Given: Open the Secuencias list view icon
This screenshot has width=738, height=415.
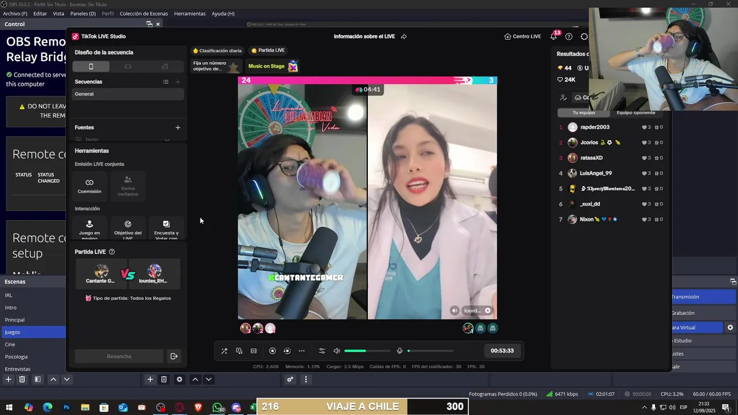Looking at the screenshot, I should pos(165,82).
